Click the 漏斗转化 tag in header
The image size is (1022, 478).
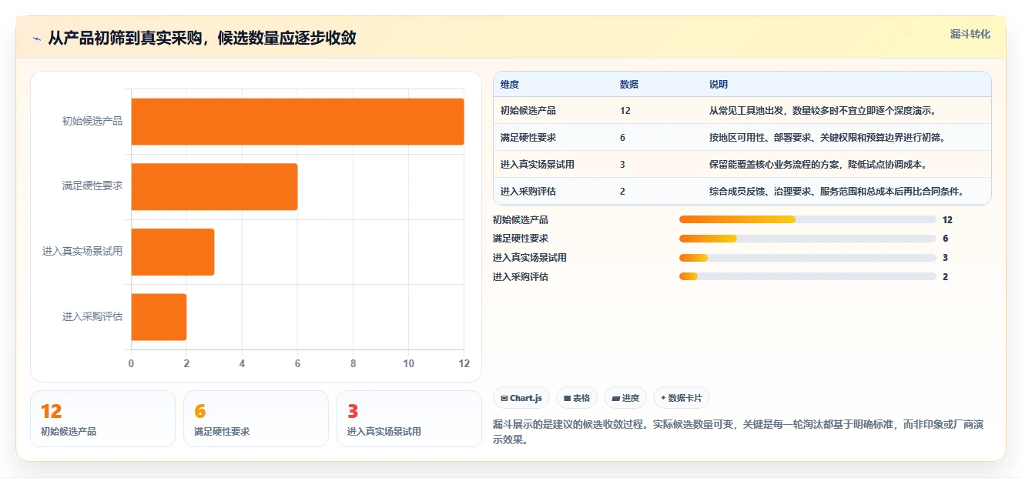coord(970,35)
